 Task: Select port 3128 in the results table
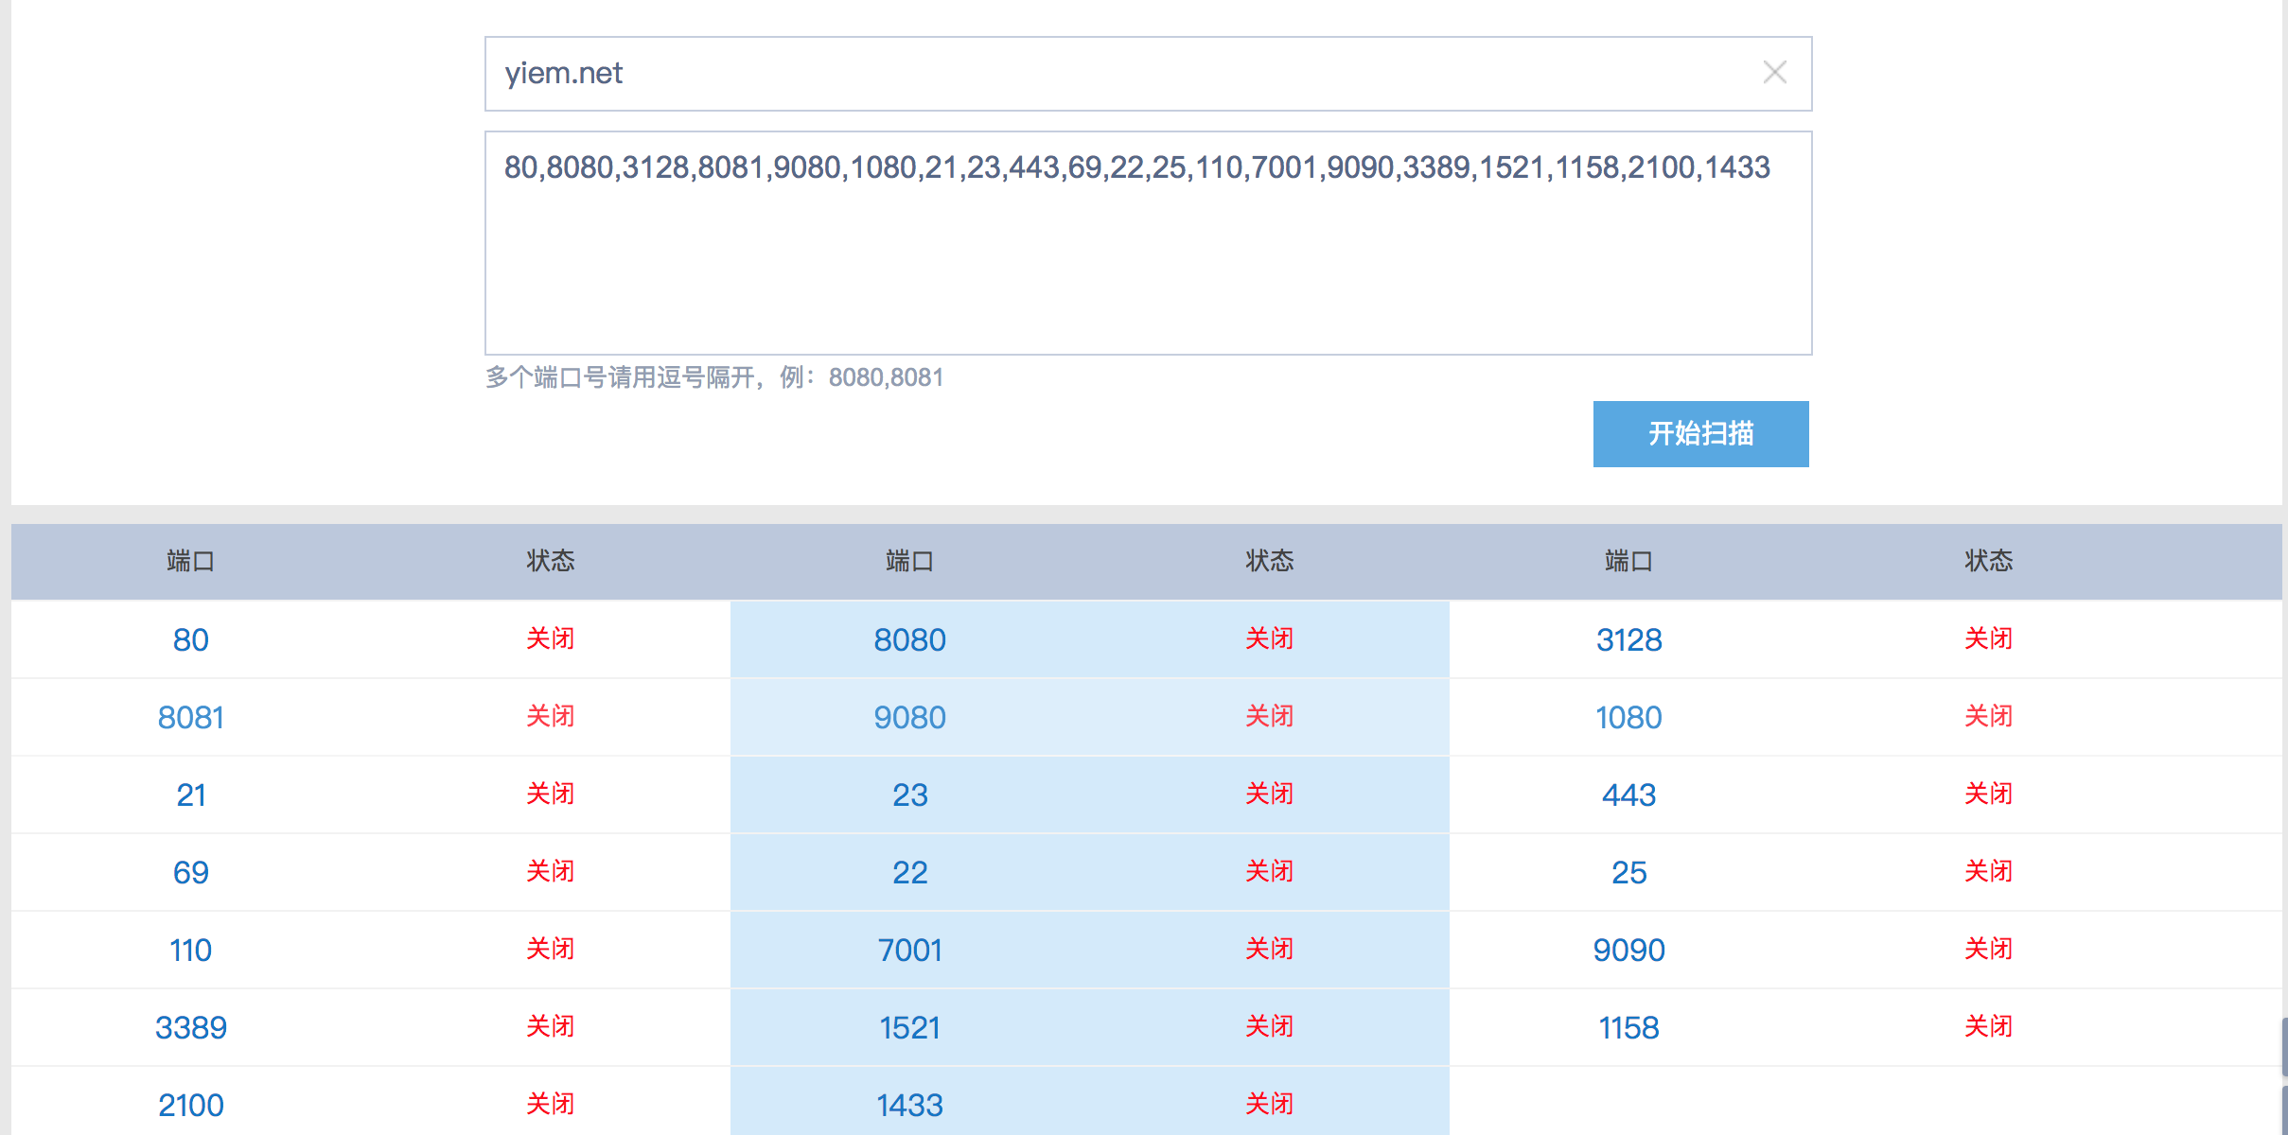point(1628,640)
